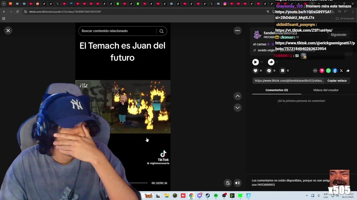Click the round white play icon with count 13
This screenshot has width=357, height=200.
click(255, 62)
